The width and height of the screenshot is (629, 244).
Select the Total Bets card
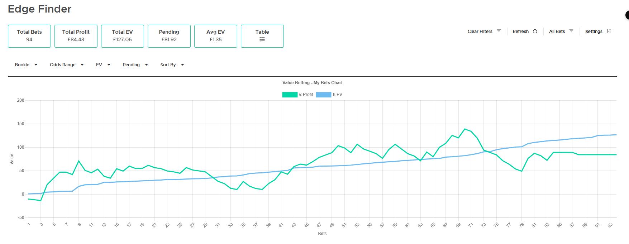pyautogui.click(x=29, y=36)
